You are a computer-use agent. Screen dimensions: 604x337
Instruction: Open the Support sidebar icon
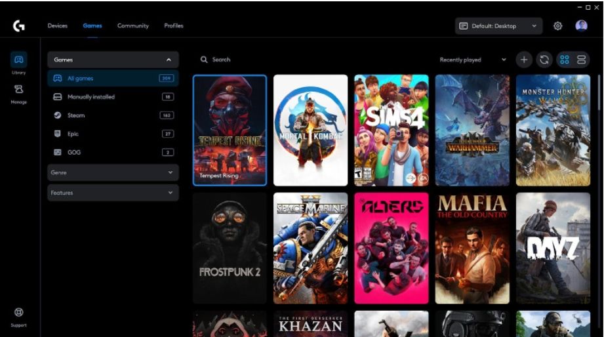18,317
